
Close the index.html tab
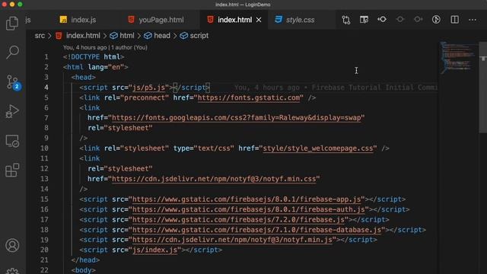click(259, 20)
